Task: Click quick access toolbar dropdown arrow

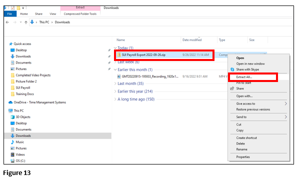Action: [x=23, y=8]
